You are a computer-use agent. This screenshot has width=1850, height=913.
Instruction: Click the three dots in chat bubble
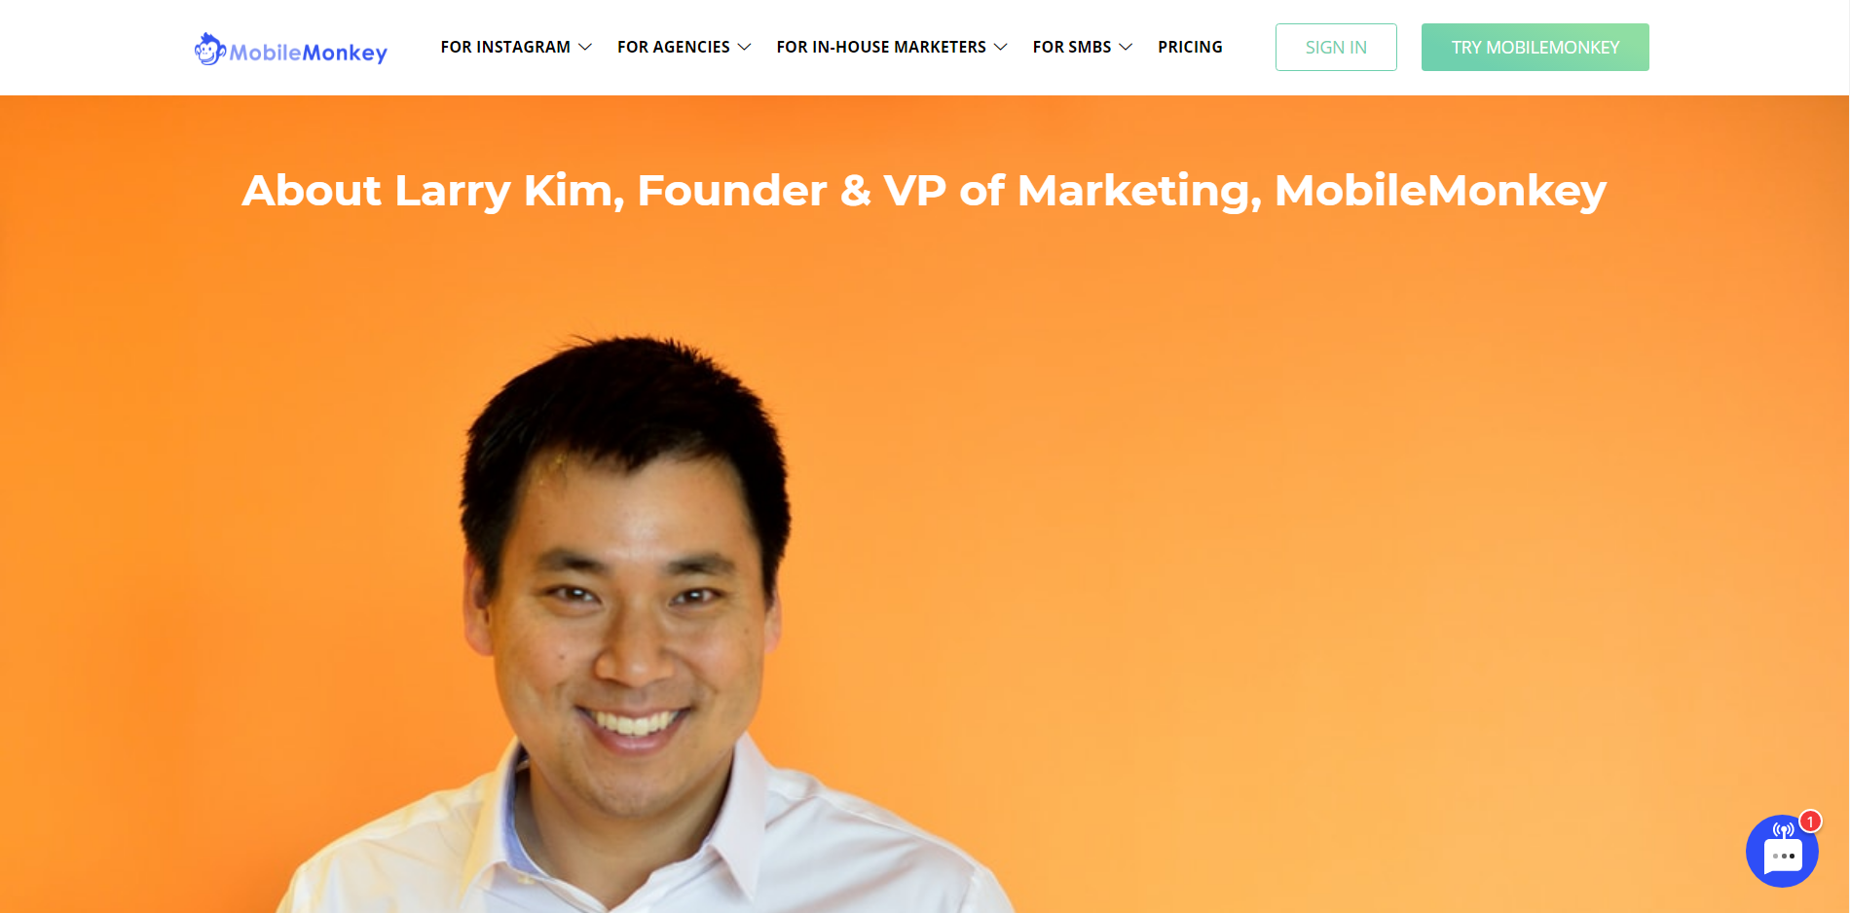pyautogui.click(x=1784, y=857)
